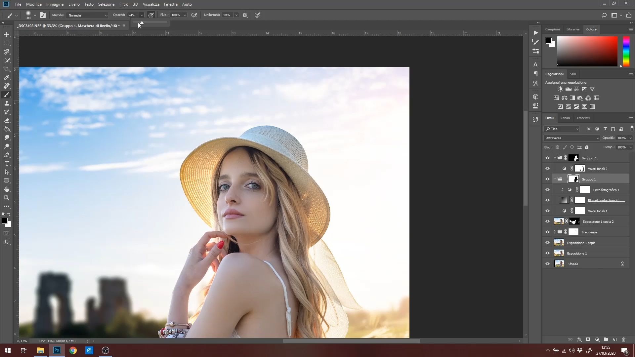The height and width of the screenshot is (357, 635).
Task: Delete layer using trash icon
Action: tap(623, 339)
